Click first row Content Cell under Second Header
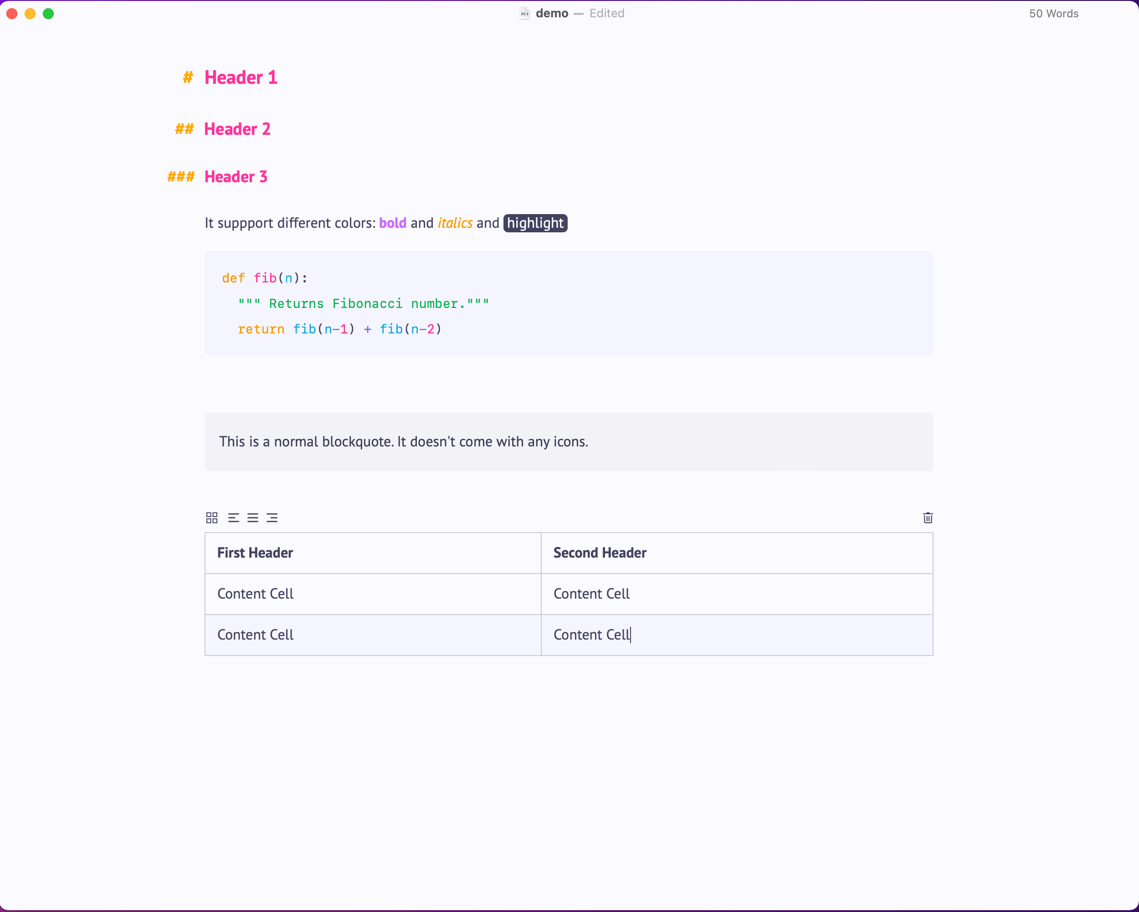This screenshot has width=1139, height=912. click(x=737, y=594)
